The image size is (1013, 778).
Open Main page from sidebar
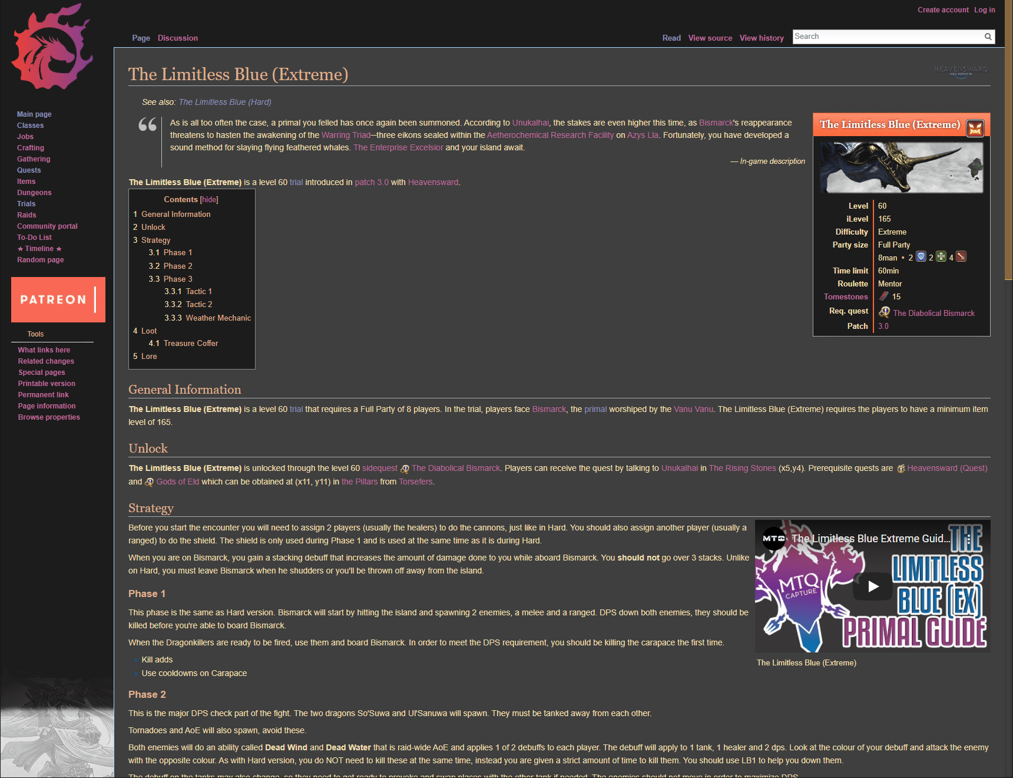coord(34,114)
